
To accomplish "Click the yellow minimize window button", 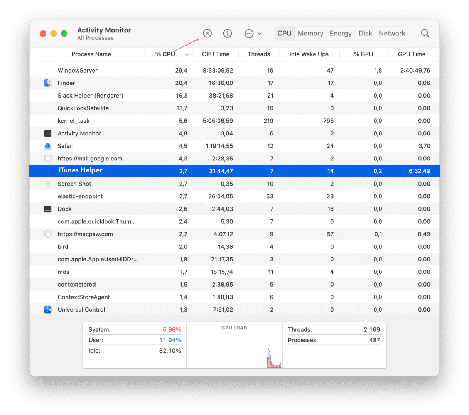I will click(54, 34).
